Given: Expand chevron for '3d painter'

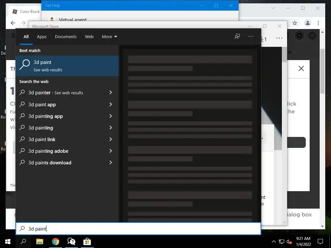Looking at the screenshot, I should 111,92.
